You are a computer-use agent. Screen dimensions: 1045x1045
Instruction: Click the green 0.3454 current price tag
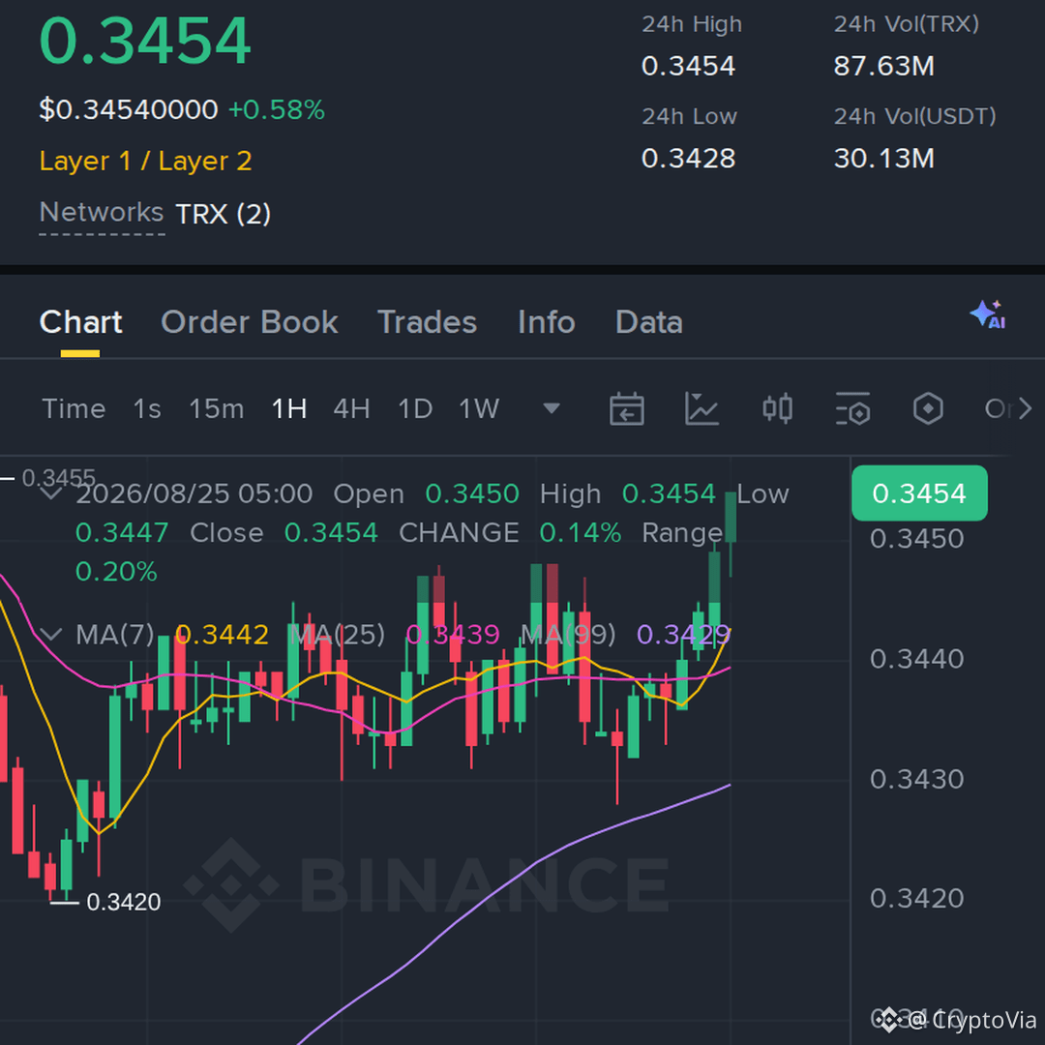coord(919,493)
